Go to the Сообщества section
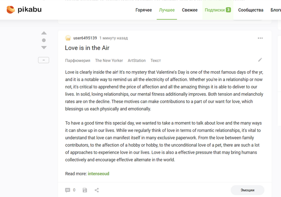Viewport: 281px width, 197px height. click(251, 10)
